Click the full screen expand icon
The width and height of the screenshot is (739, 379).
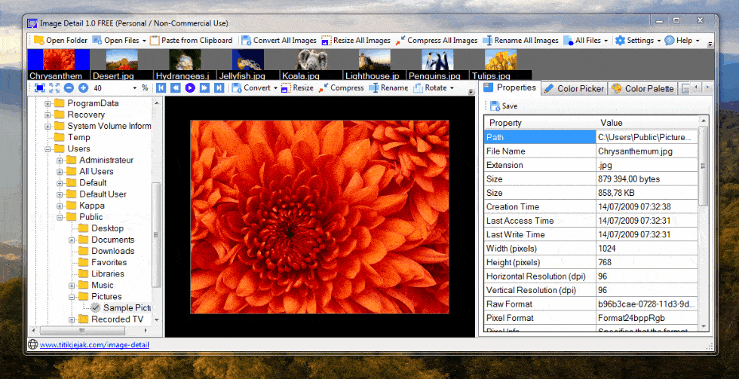pos(54,88)
